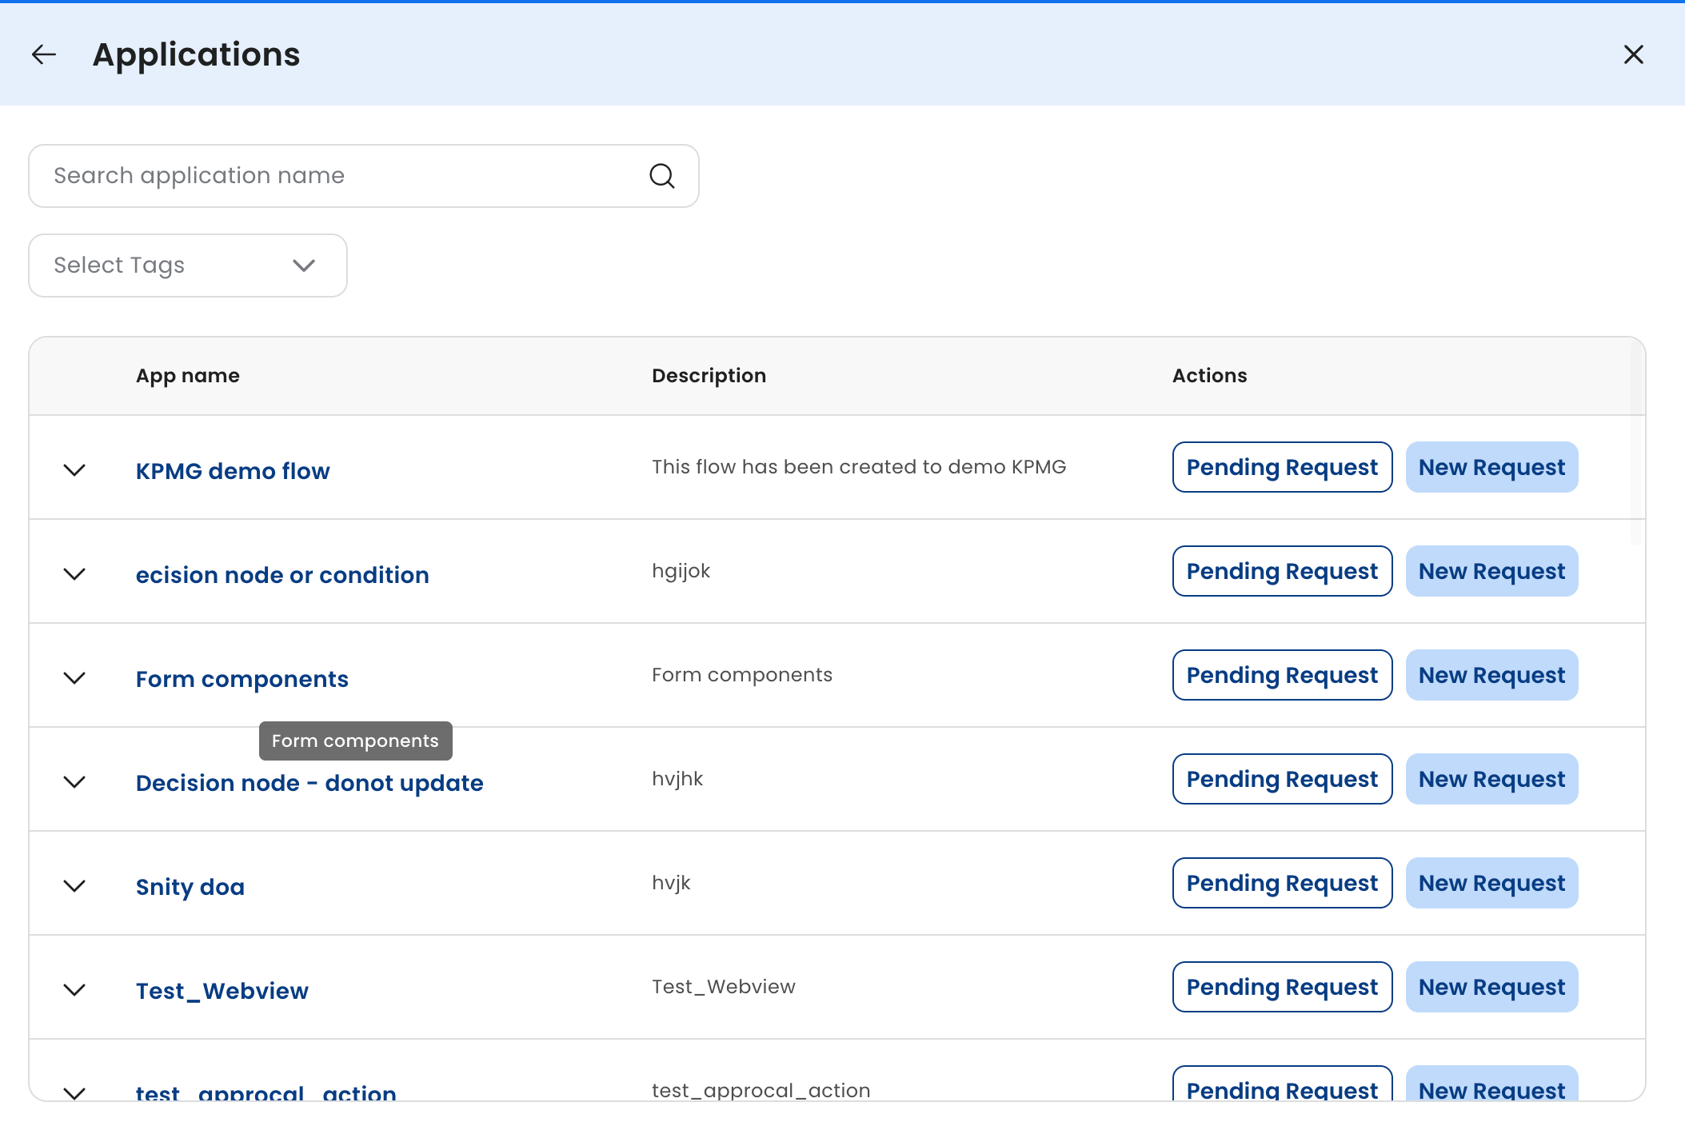Close the Applications panel with X
This screenshot has width=1685, height=1142.
(x=1633, y=54)
